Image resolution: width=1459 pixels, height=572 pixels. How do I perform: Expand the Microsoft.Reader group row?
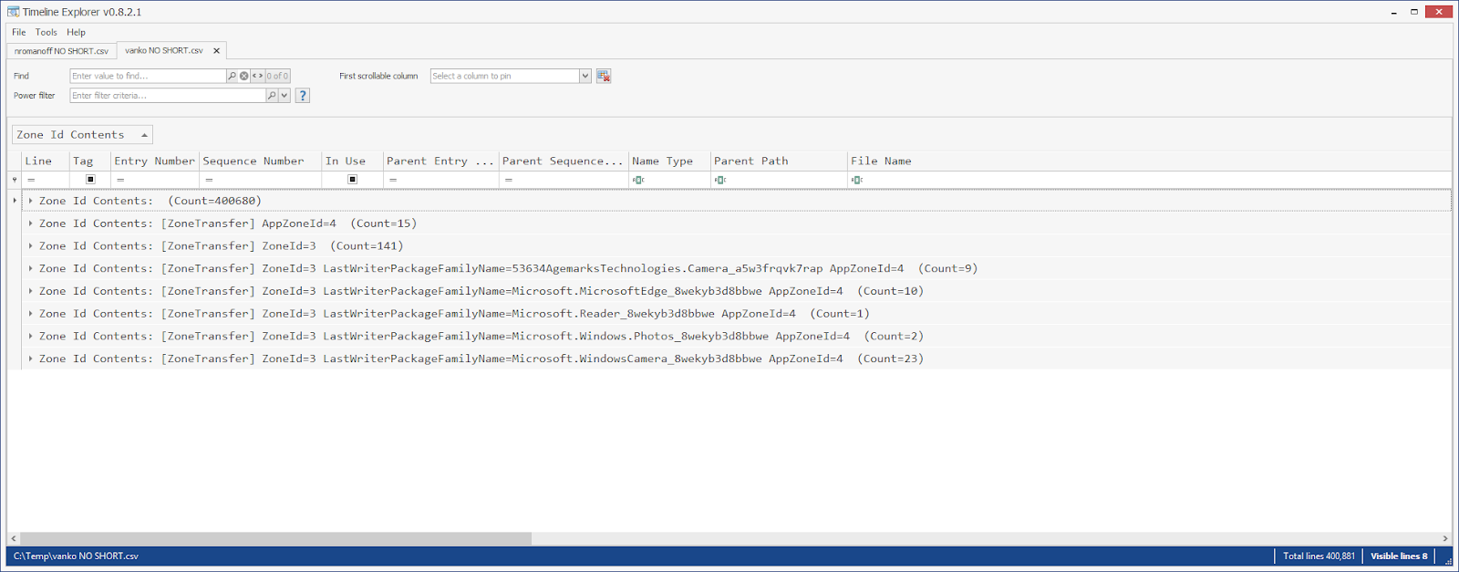tap(30, 314)
